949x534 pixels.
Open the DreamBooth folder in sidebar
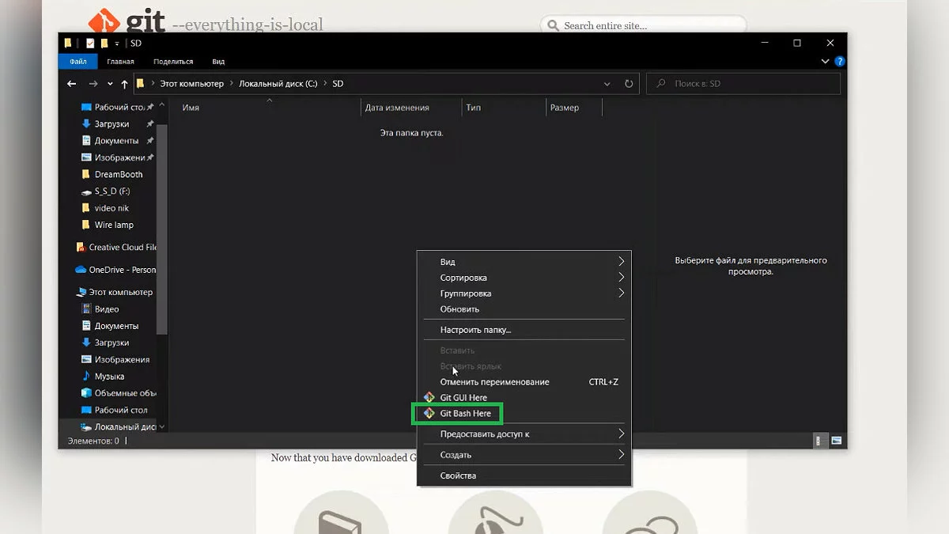pos(118,174)
